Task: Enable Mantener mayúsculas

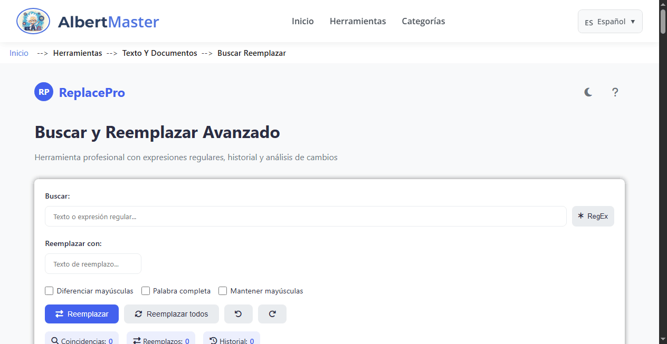Action: (x=223, y=290)
